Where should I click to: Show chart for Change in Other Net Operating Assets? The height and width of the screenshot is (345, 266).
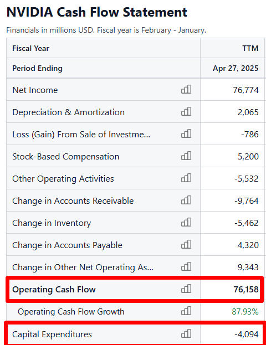pos(186,267)
